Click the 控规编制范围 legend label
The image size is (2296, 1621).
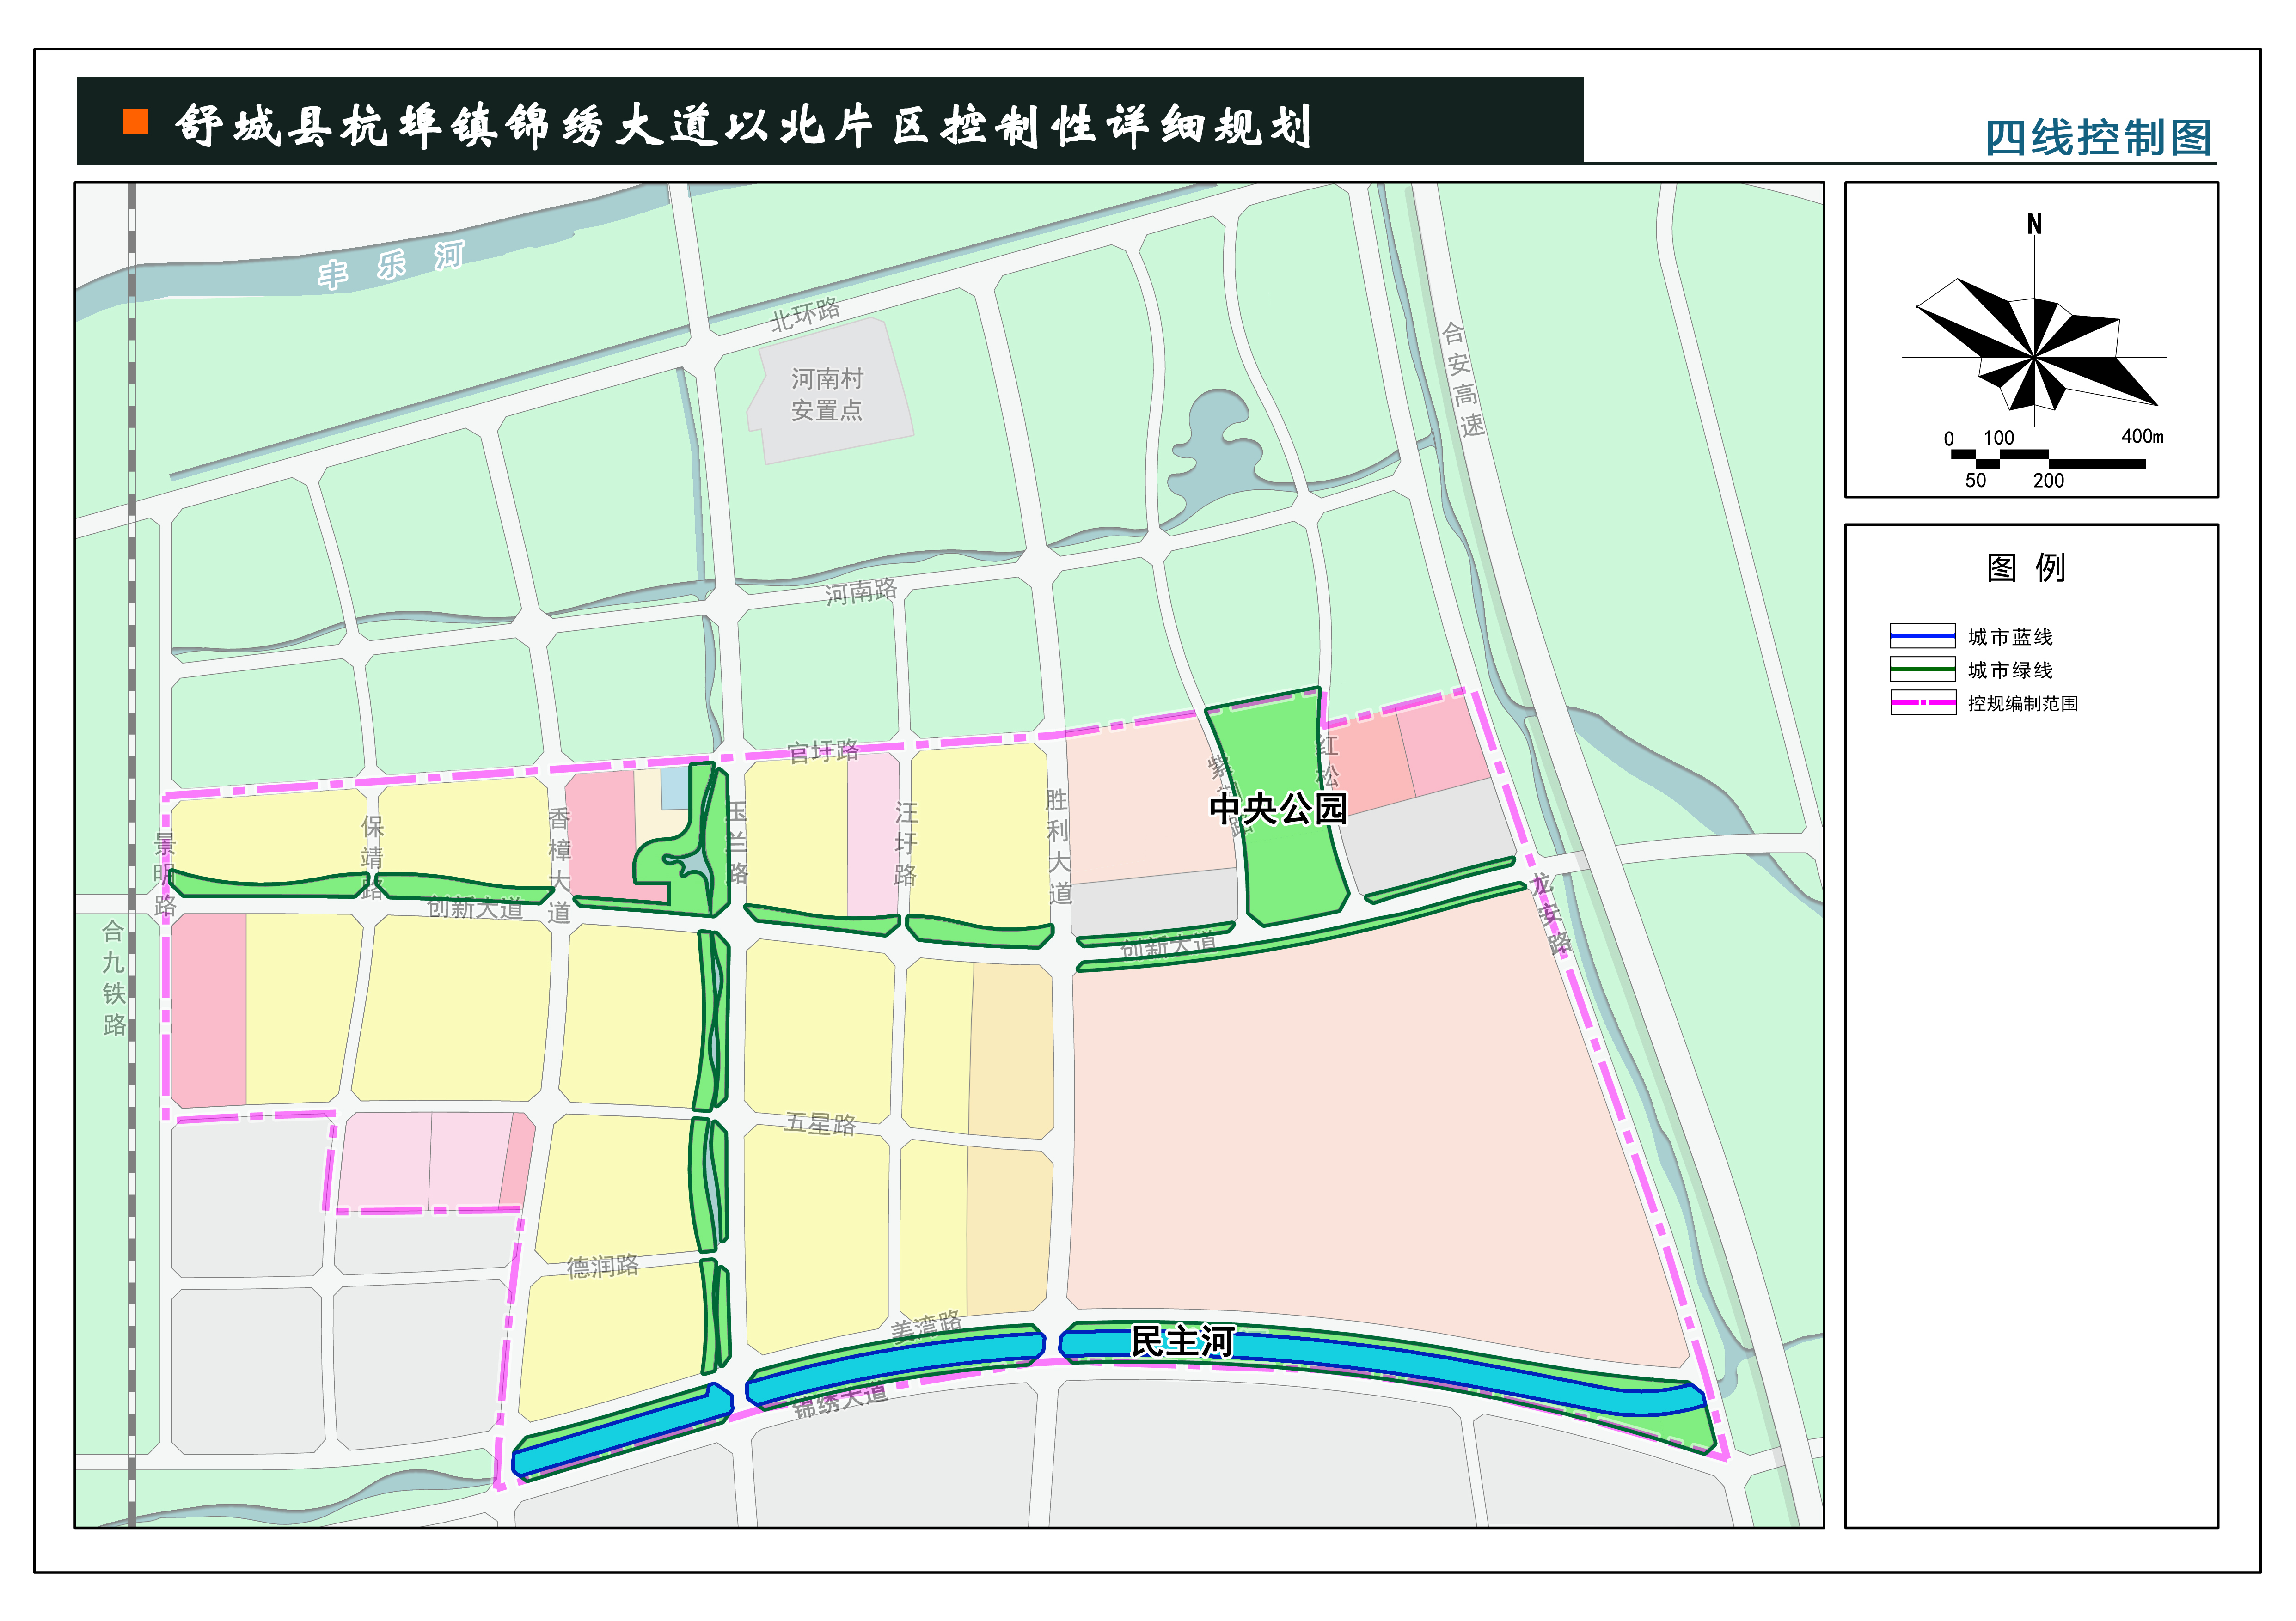click(2022, 704)
